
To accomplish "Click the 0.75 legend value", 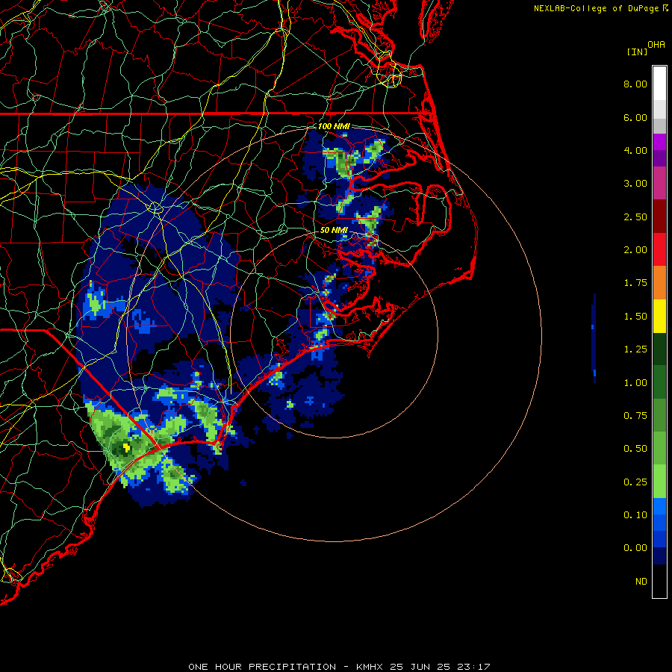I will (635, 416).
